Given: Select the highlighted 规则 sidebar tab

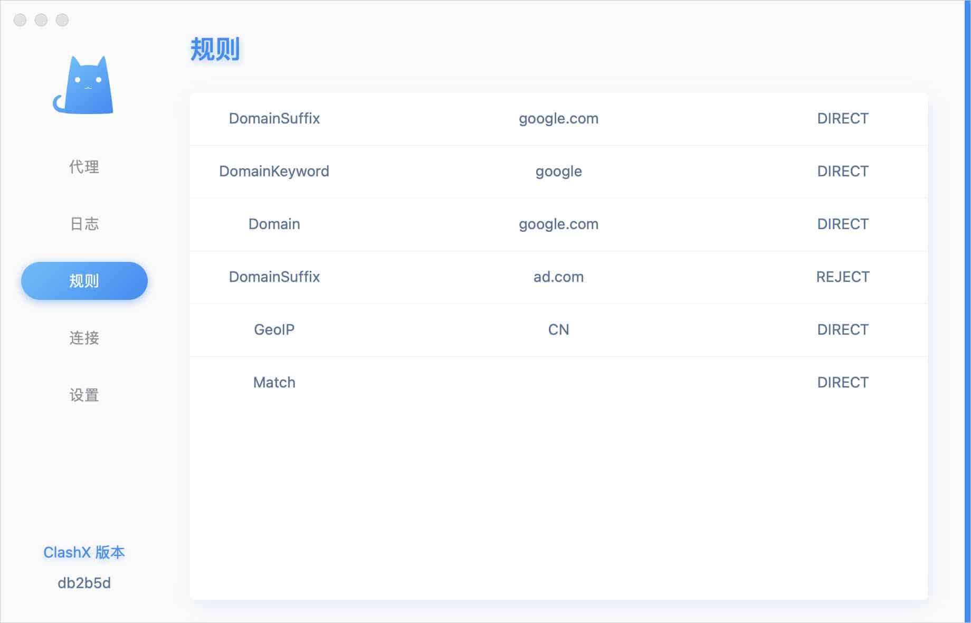Looking at the screenshot, I should (x=84, y=281).
